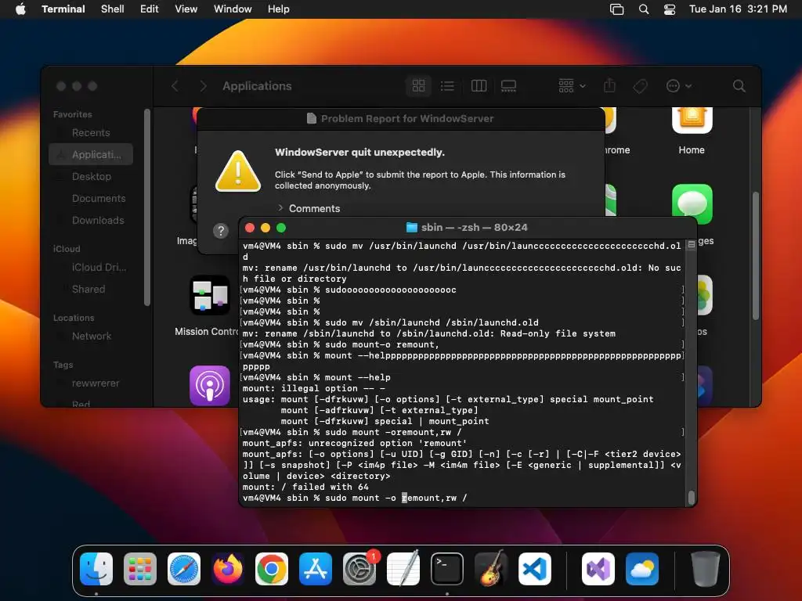Open the Trash in the Dock

point(706,569)
